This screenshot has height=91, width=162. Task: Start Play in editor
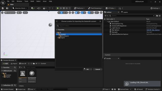58,8
